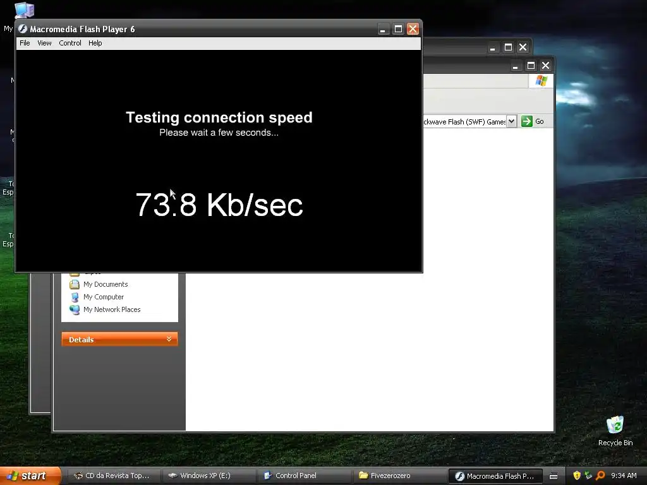Screen dimensions: 647x485
Task: Switch to Fivezerozero folder taskbar item
Action: click(399, 476)
